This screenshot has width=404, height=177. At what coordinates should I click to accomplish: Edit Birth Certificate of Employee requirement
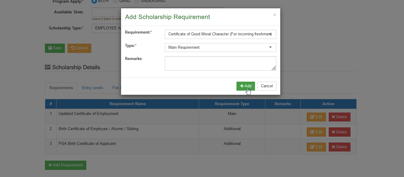[316, 132]
